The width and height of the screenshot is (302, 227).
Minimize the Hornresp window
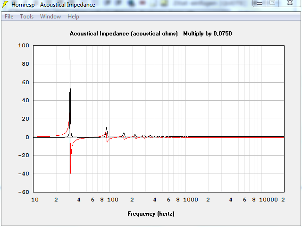coord(260,3)
